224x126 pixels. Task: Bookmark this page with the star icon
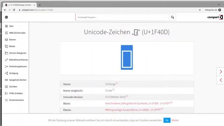(x=200, y=10)
